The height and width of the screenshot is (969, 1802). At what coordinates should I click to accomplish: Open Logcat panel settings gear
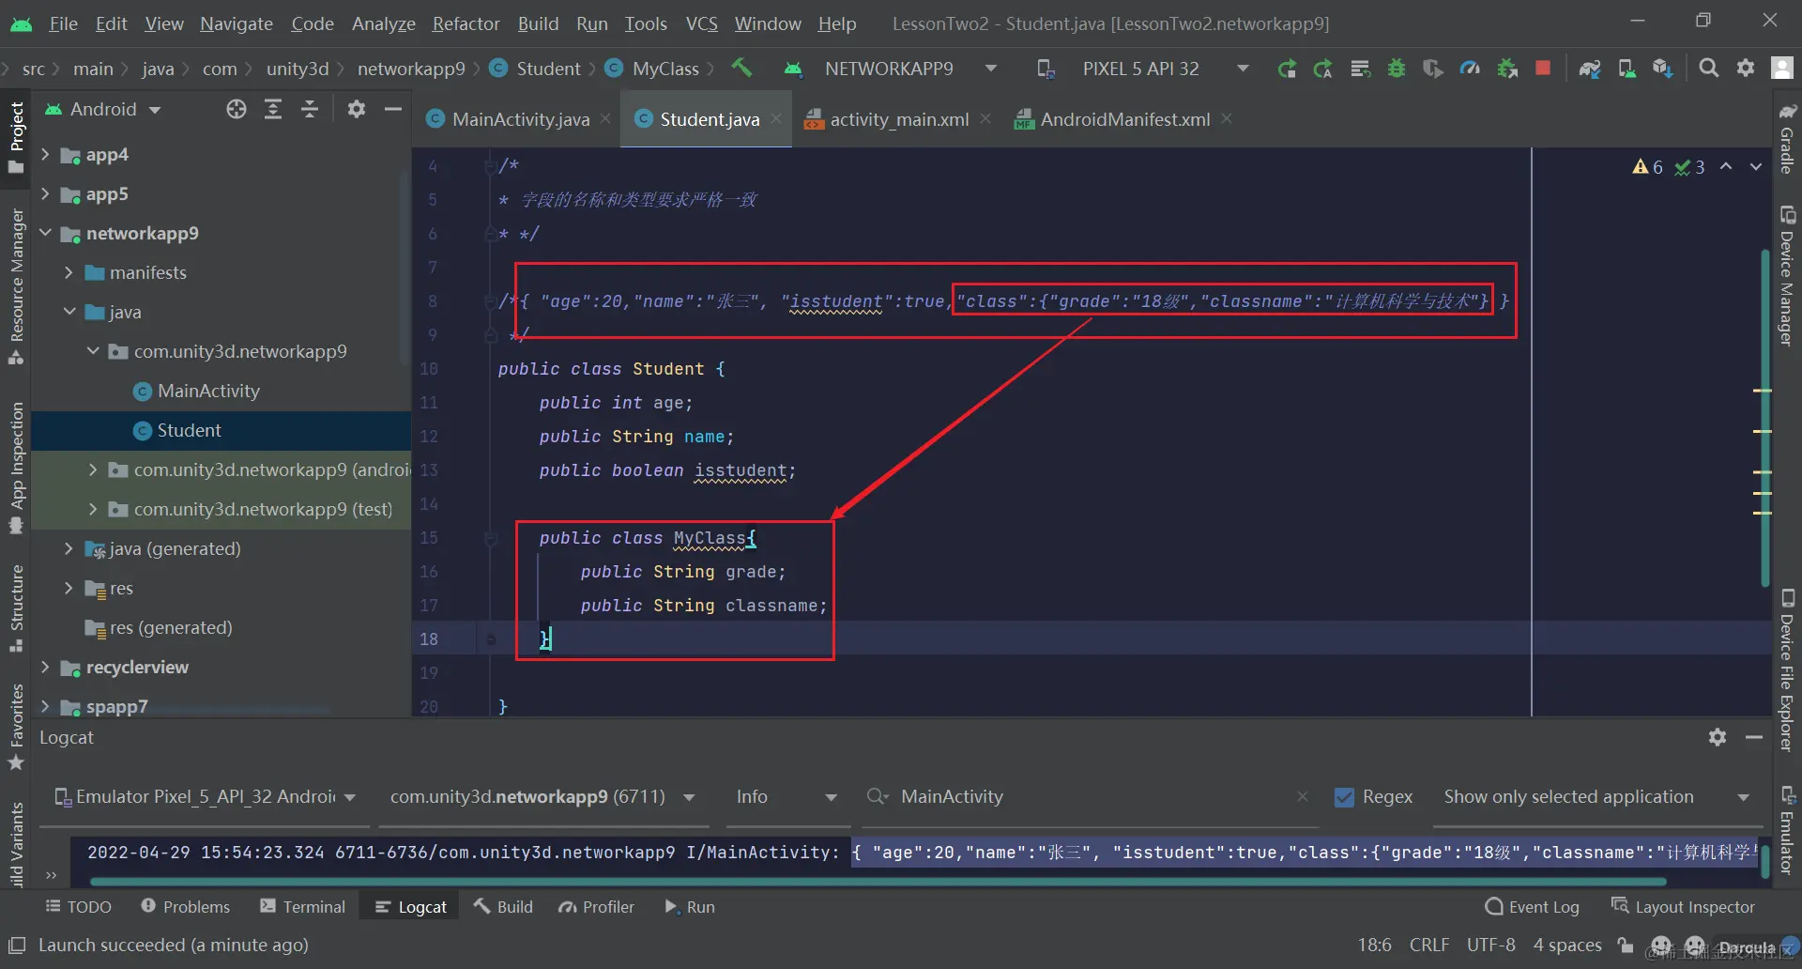[x=1718, y=737]
